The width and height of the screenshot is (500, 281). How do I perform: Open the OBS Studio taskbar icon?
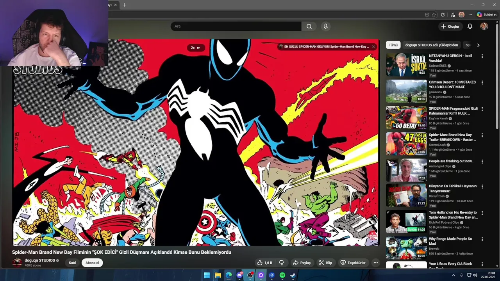pos(250,275)
